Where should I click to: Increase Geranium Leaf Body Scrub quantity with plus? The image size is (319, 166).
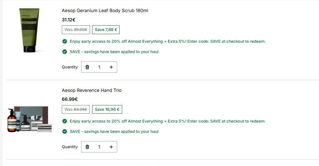[111, 67]
